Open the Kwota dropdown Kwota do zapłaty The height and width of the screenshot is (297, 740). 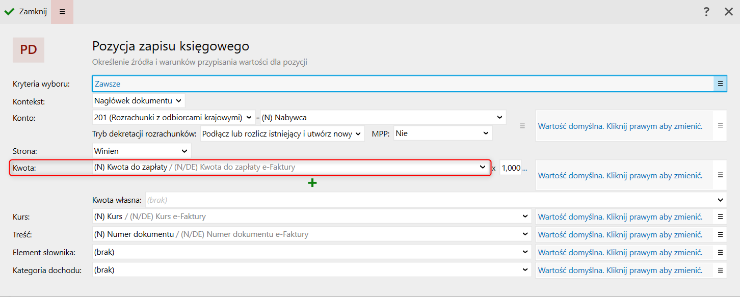290,167
